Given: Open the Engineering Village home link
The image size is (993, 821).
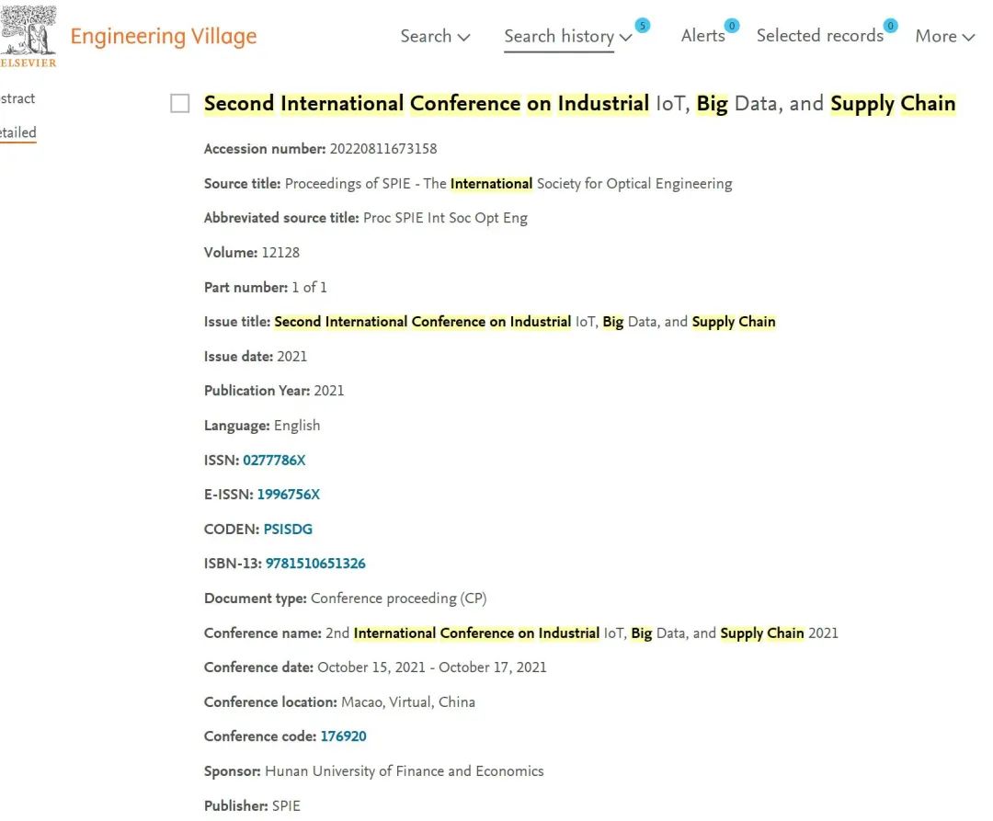Looking at the screenshot, I should pyautogui.click(x=164, y=37).
